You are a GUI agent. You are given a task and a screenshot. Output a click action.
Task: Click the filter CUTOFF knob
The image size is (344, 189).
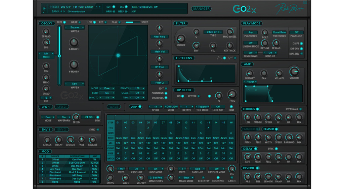181,39
